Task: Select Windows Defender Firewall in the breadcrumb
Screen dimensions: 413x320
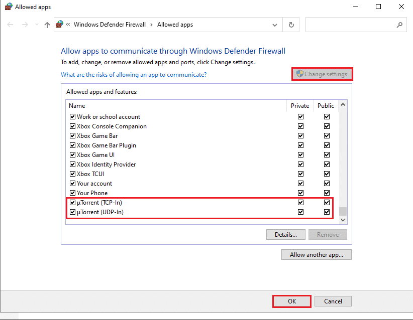Action: [110, 24]
